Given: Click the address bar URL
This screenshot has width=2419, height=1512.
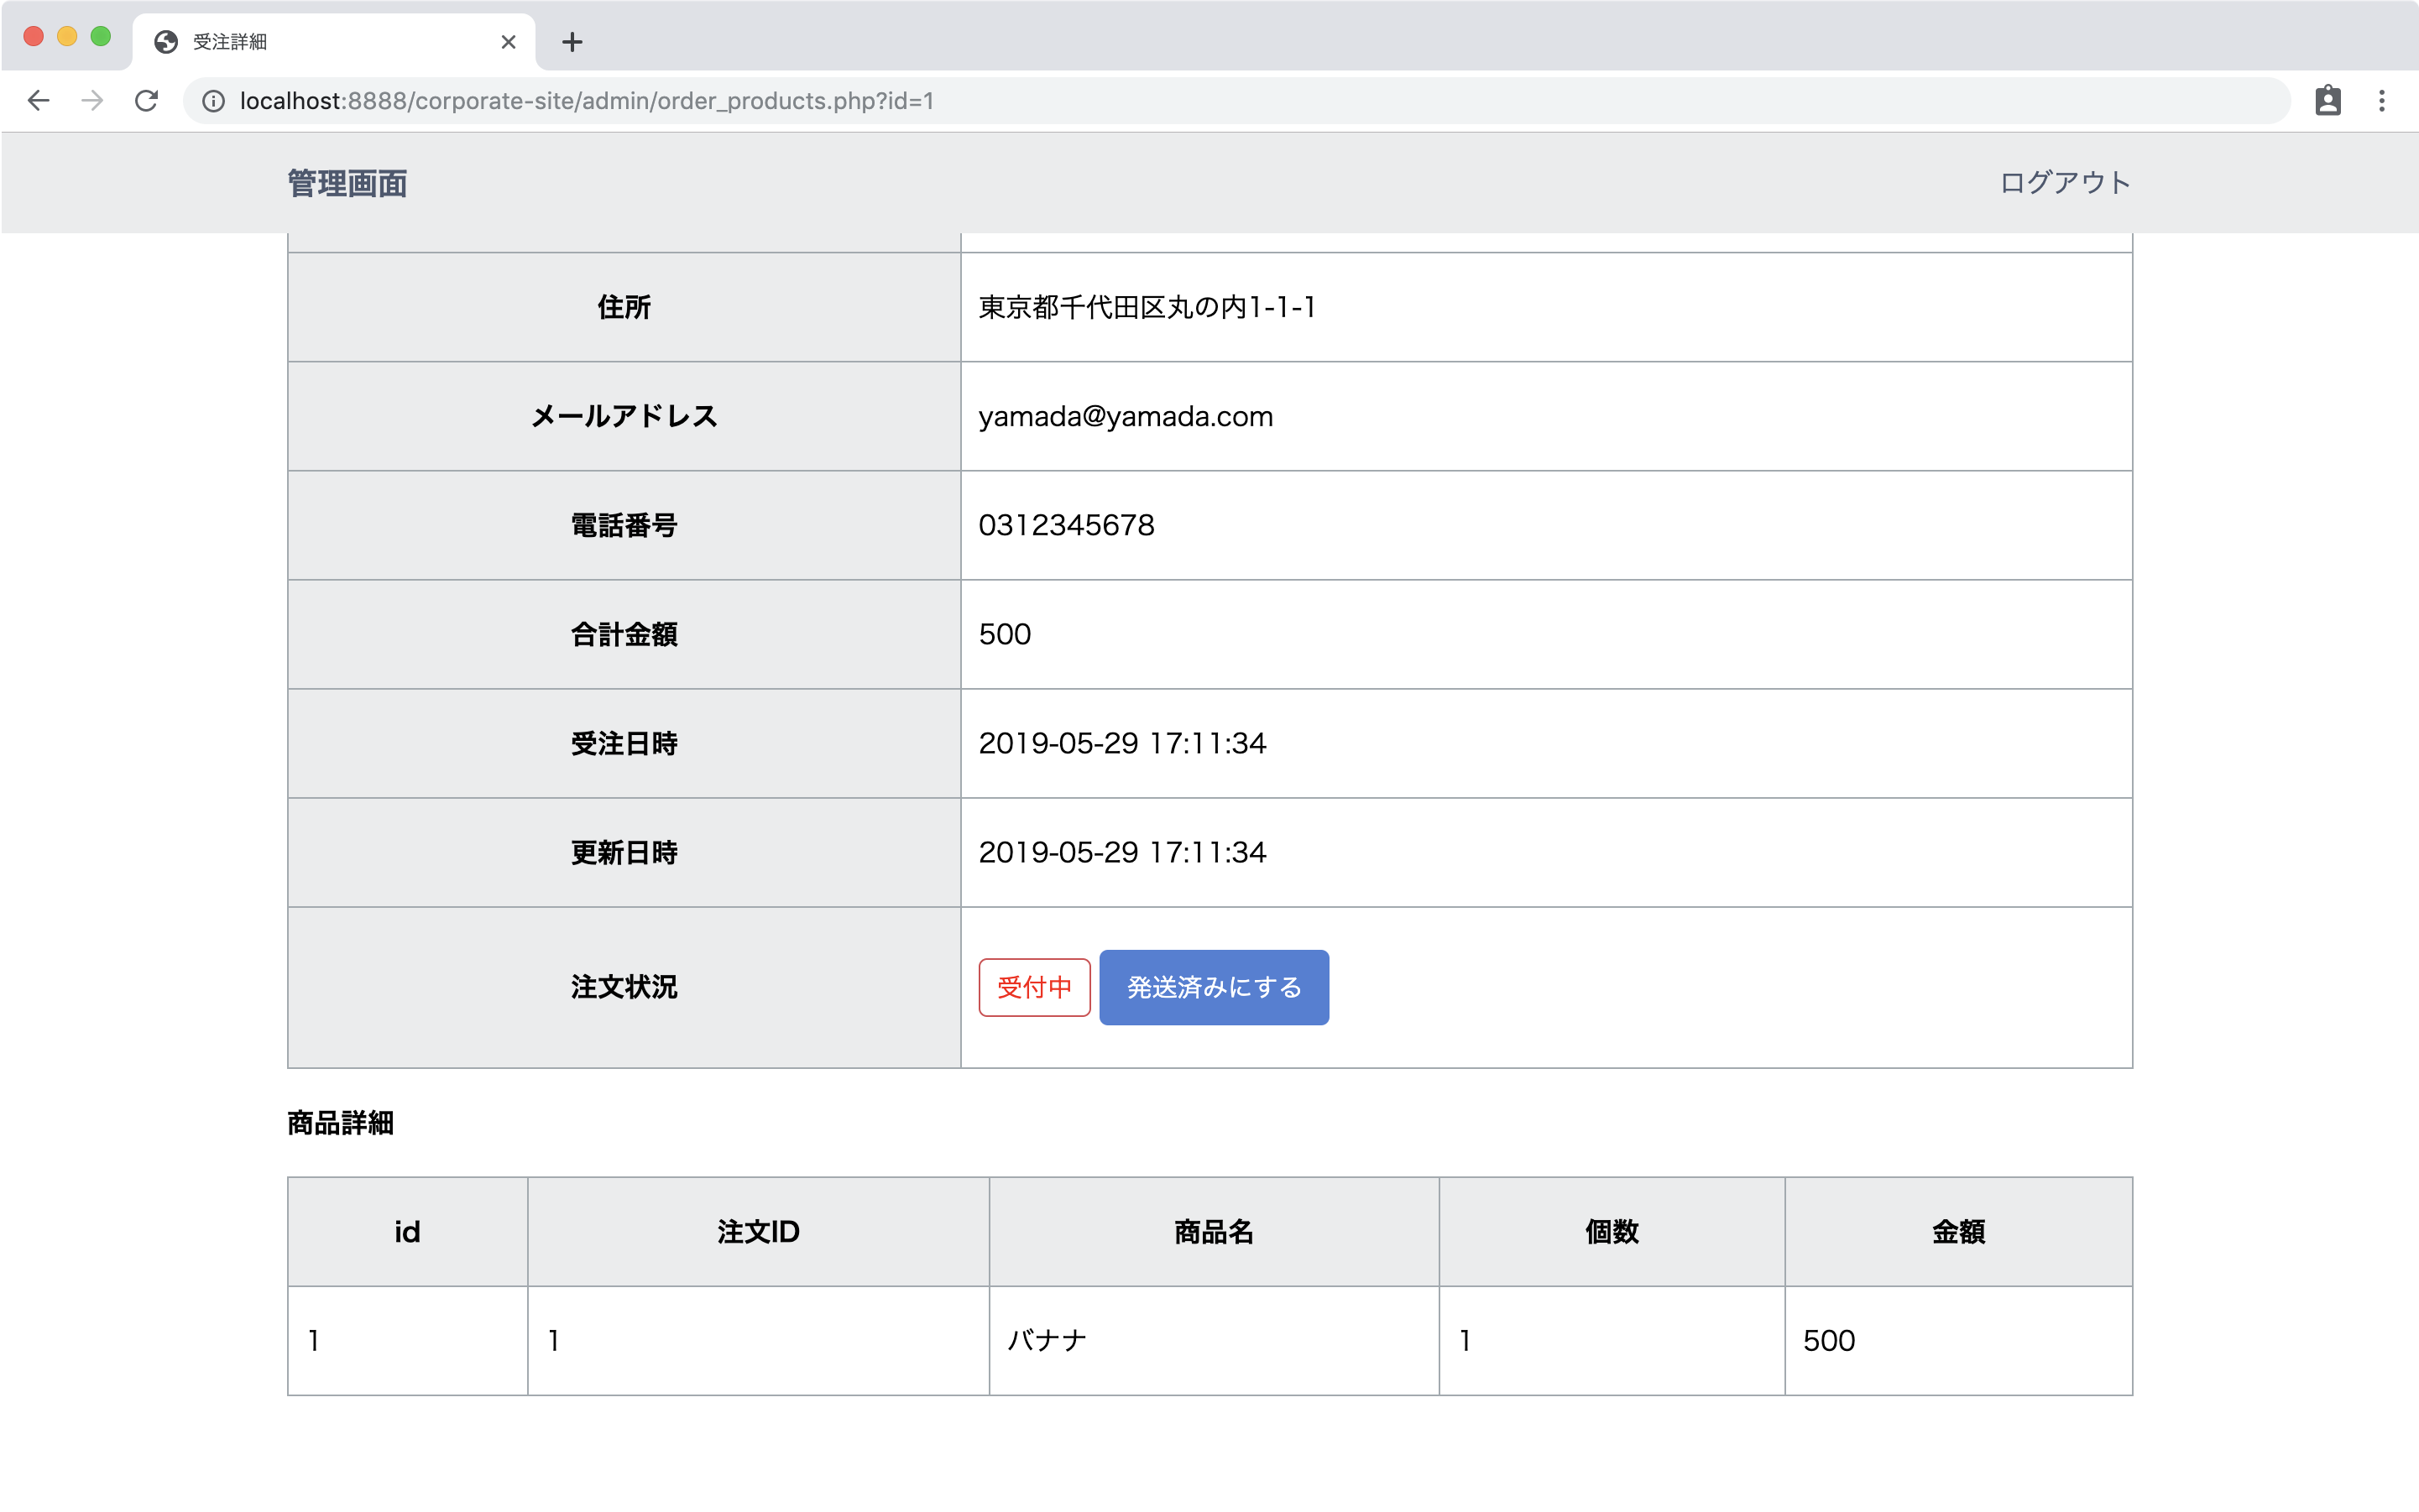Looking at the screenshot, I should [586, 101].
